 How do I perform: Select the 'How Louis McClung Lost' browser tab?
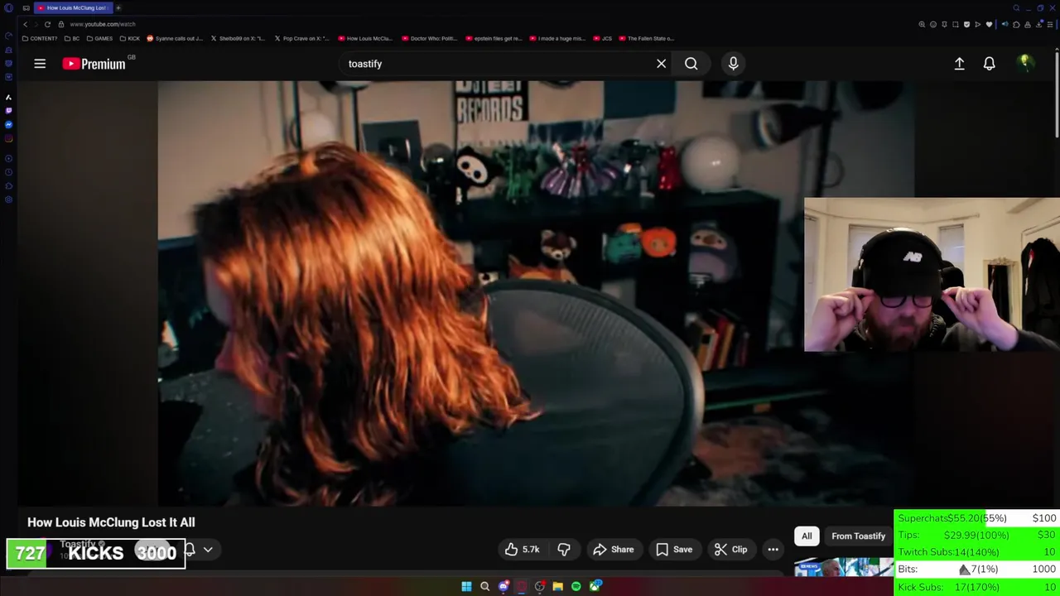click(72, 7)
